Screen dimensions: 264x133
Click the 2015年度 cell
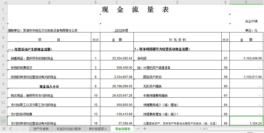point(117,30)
